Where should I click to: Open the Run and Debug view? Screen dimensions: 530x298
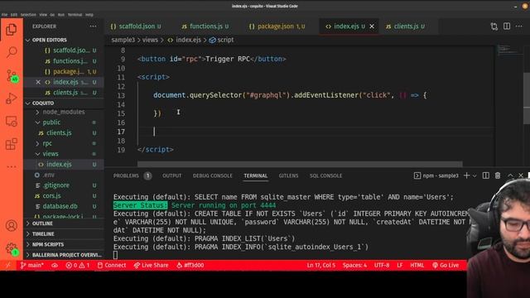pos(11,99)
